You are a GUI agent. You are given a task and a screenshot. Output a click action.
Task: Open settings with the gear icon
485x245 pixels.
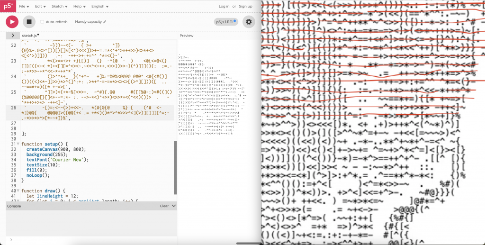249,22
